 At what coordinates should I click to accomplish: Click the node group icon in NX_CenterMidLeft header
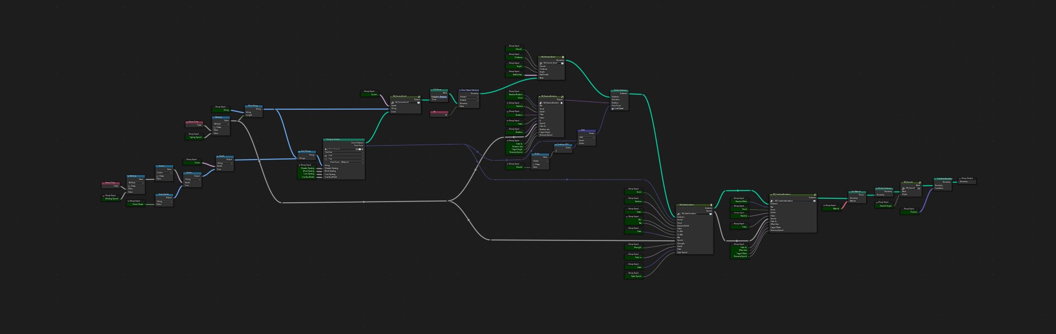[x=419, y=96]
